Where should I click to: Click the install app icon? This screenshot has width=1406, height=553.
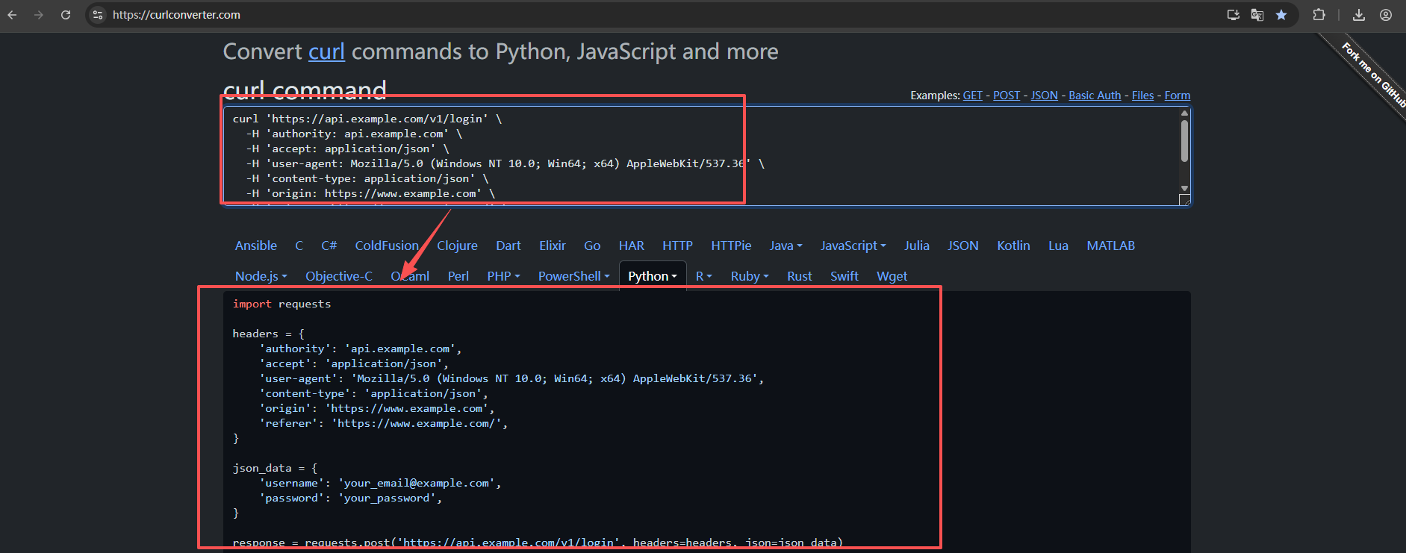1233,15
